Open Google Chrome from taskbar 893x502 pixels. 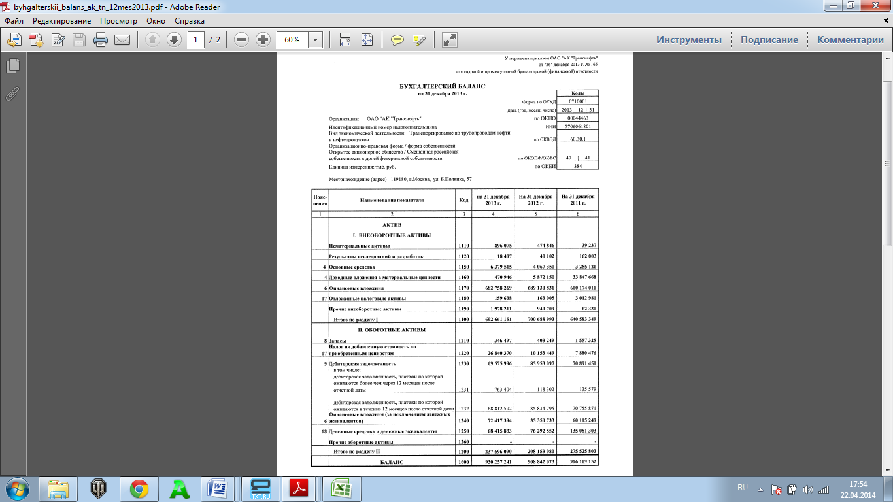139,489
